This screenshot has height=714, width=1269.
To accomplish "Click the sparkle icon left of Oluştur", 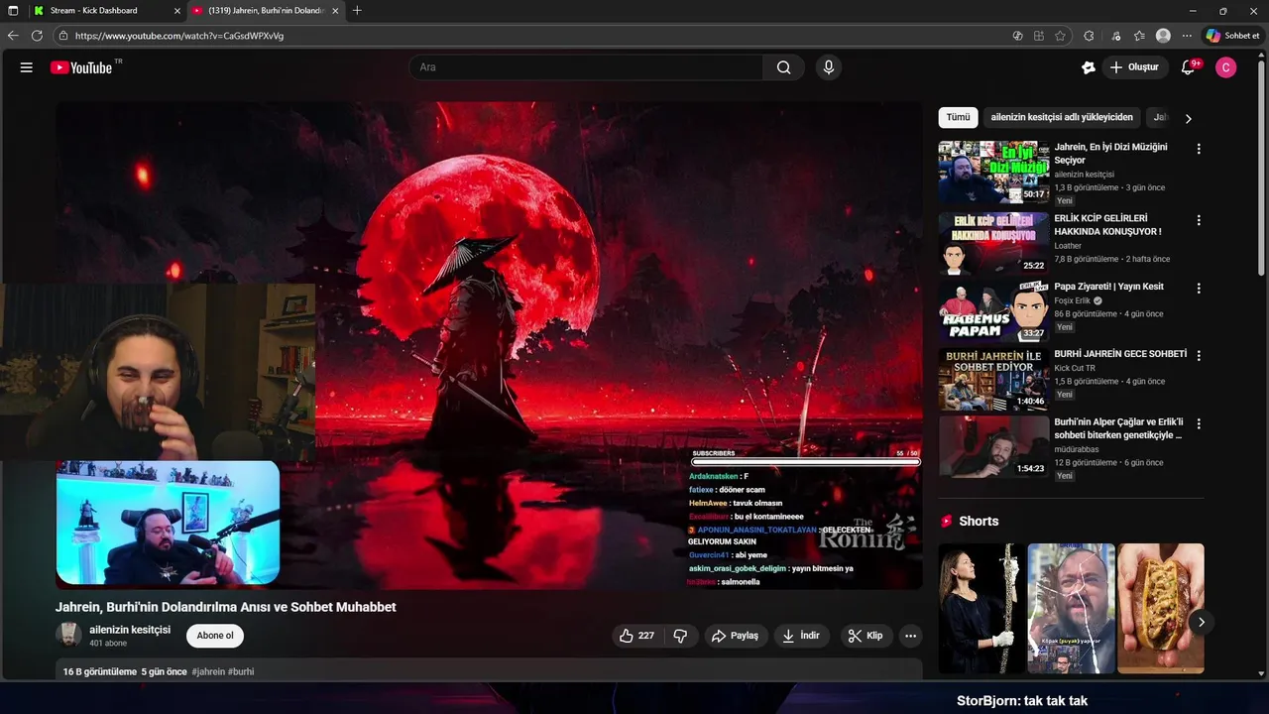I will [x=1089, y=67].
